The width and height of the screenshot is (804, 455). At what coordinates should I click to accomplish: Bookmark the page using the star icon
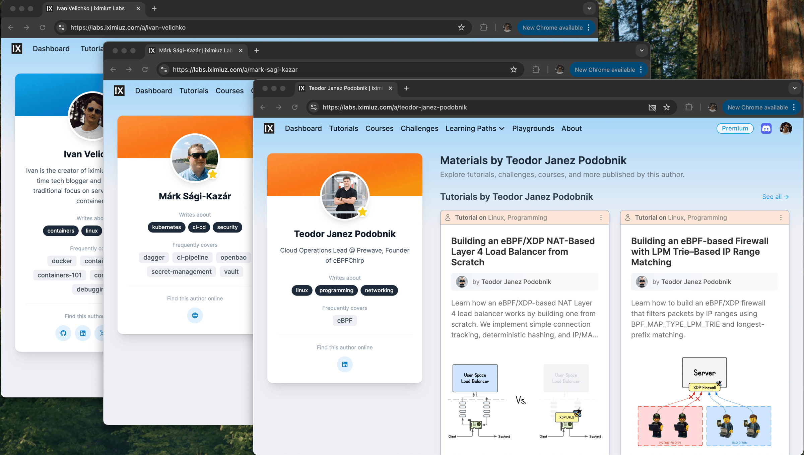click(667, 107)
